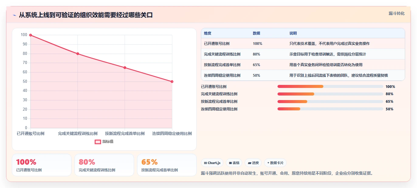Click the footer note starting 漏斗强调活跃使用
Screen dimensions: 417x188
[287, 173]
